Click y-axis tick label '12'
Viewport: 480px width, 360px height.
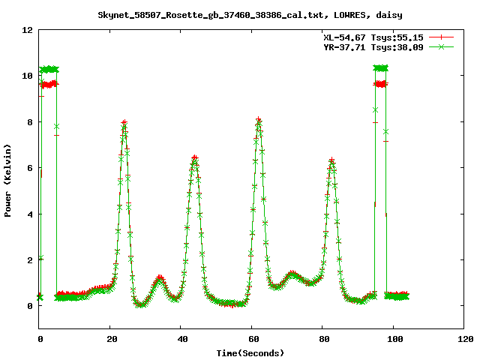click(27, 30)
